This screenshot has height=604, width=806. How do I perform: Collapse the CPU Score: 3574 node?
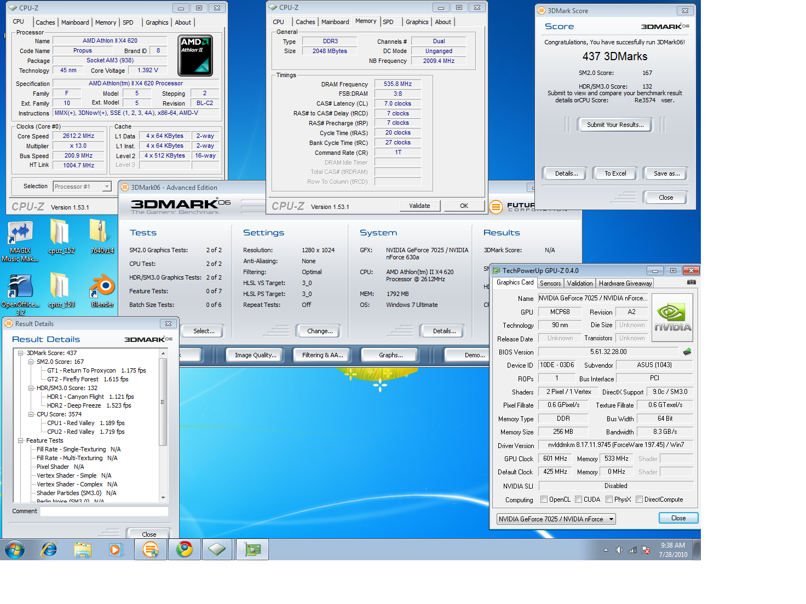click(31, 414)
